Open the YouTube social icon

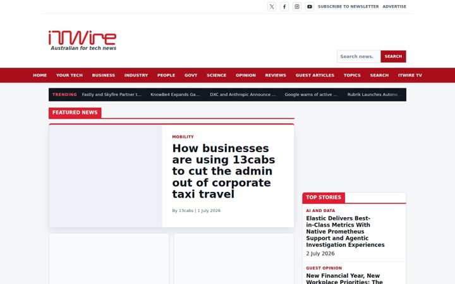pos(310,7)
